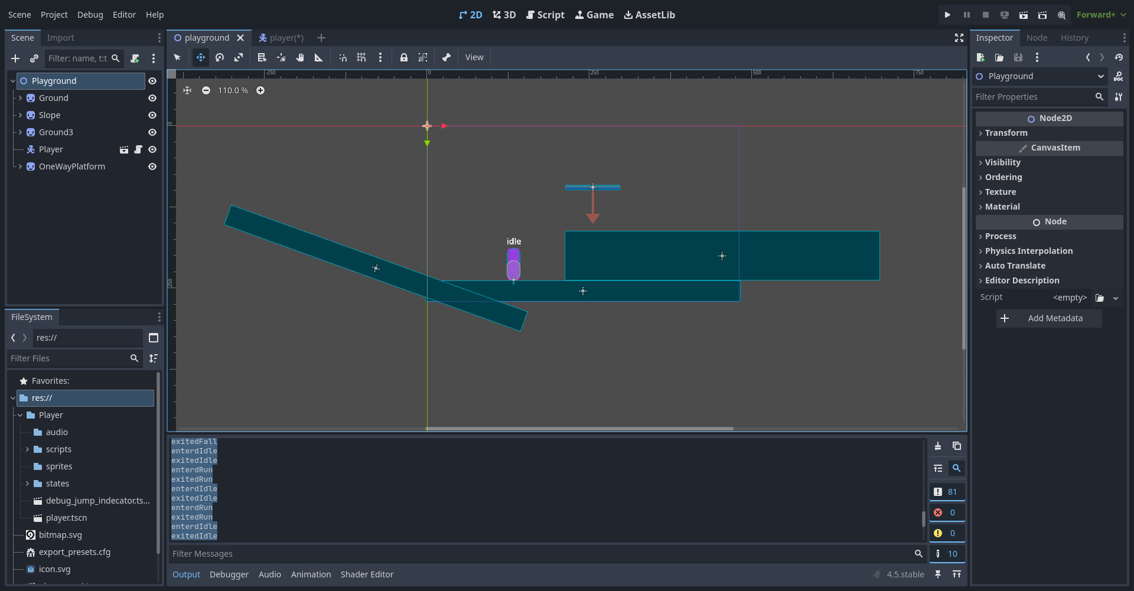Select the Rotate mode tool
1134x591 pixels.
pos(220,57)
